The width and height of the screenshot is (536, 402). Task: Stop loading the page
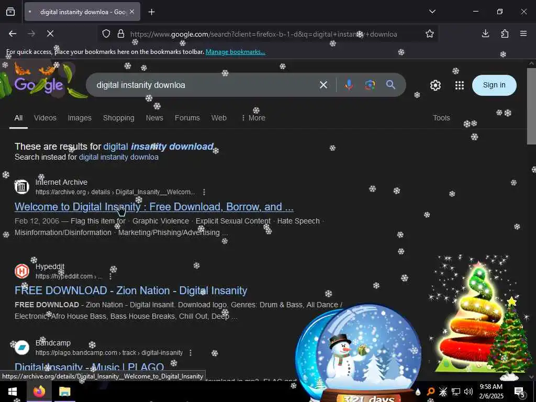pyautogui.click(x=50, y=34)
